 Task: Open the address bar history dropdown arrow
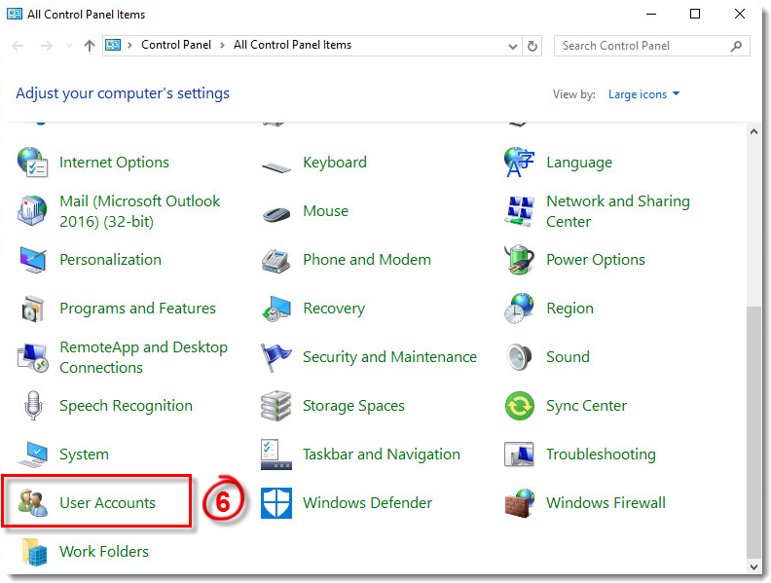513,46
